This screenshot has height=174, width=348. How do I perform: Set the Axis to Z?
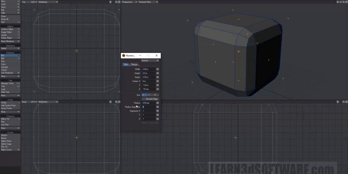point(155,95)
